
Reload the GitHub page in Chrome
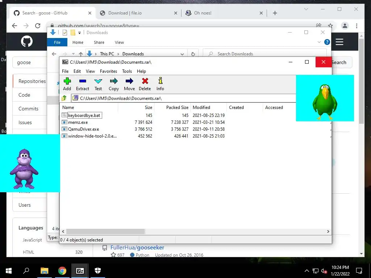click(x=38, y=26)
